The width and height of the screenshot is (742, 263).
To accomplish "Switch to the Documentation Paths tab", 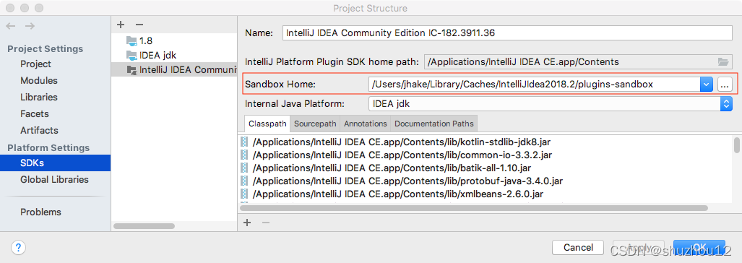I will click(434, 124).
